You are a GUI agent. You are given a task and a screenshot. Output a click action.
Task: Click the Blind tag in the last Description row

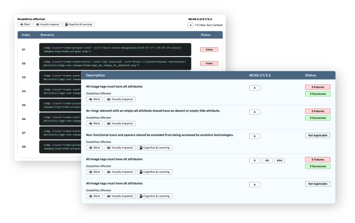[94, 196]
